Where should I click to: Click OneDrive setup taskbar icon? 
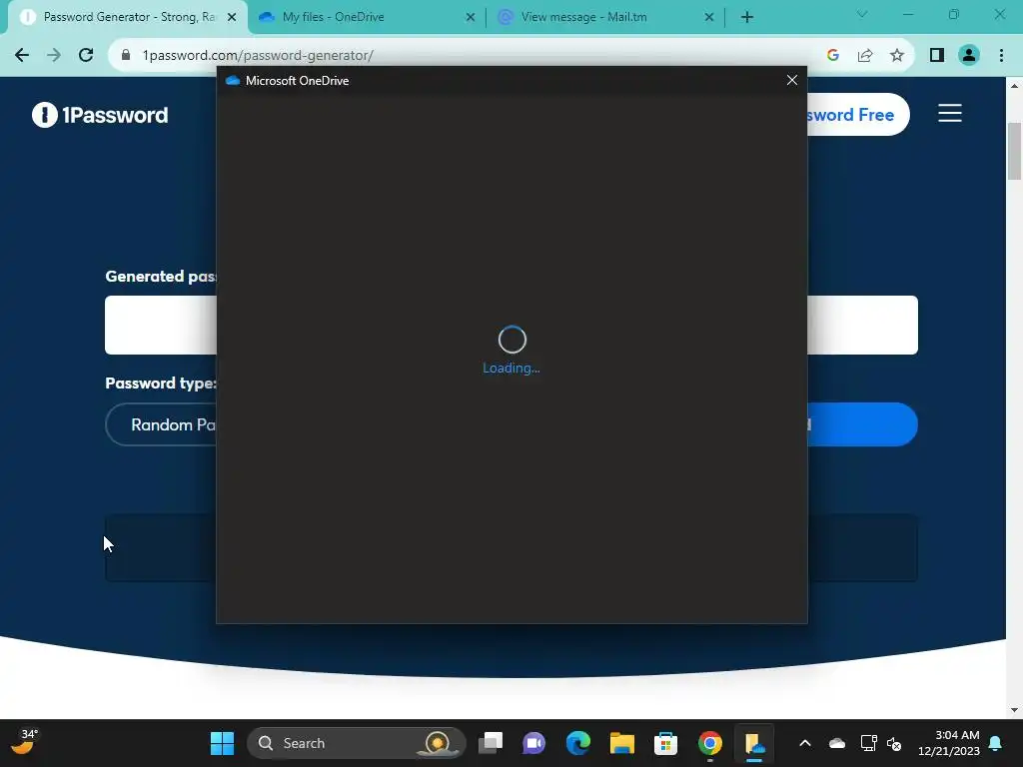(754, 743)
